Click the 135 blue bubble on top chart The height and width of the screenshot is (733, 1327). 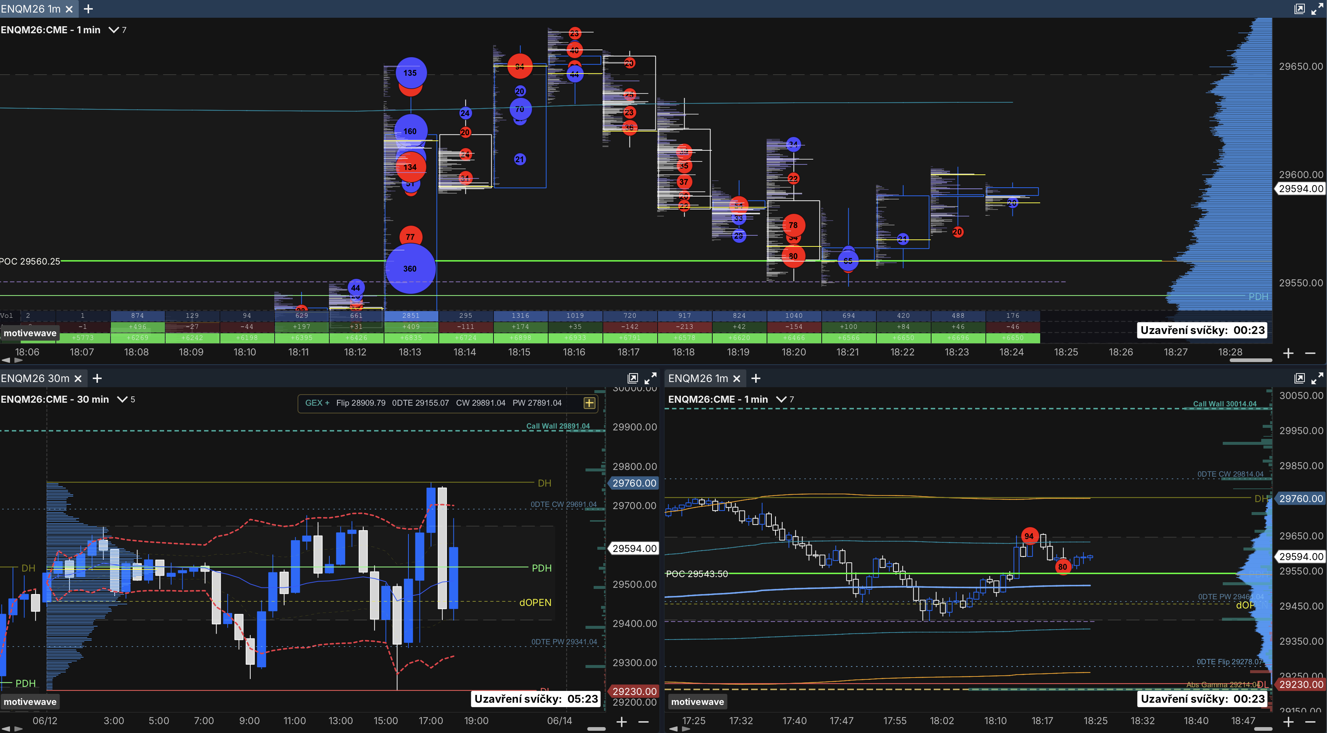click(411, 72)
